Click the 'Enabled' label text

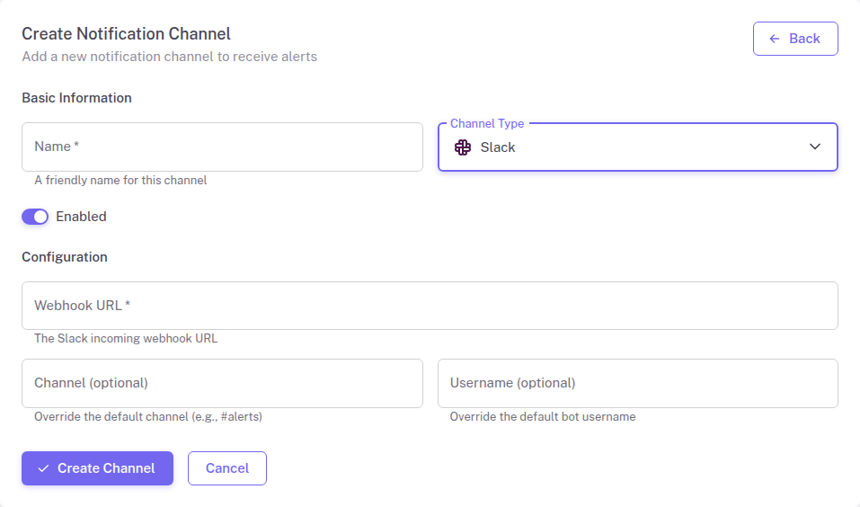coord(81,217)
